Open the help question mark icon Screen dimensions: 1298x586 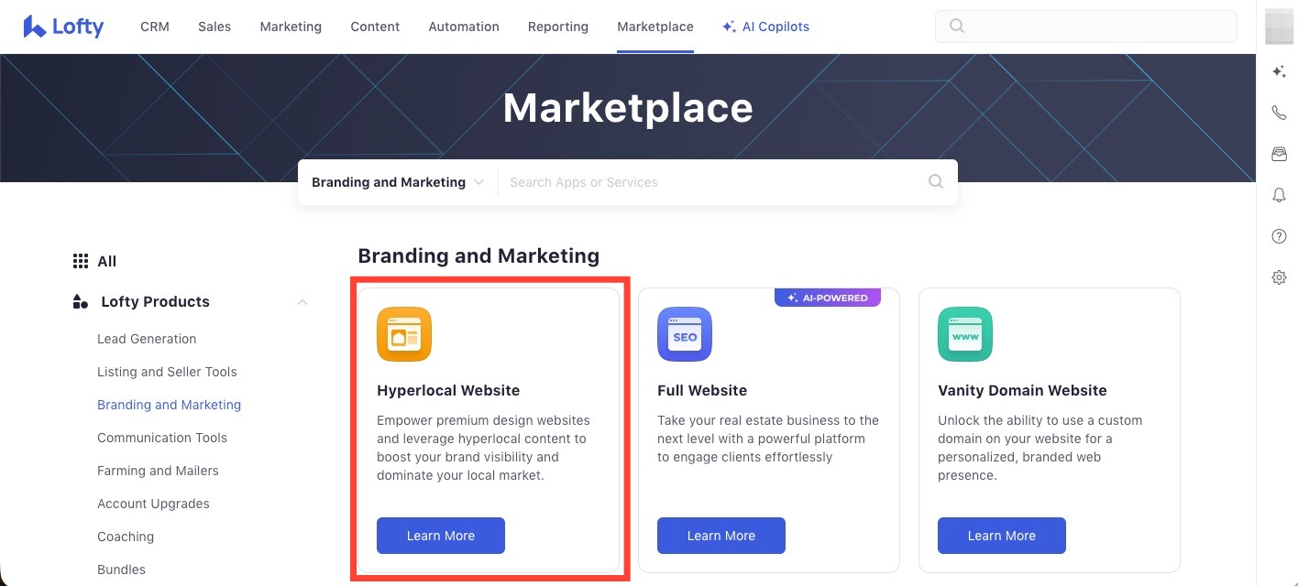click(x=1279, y=236)
